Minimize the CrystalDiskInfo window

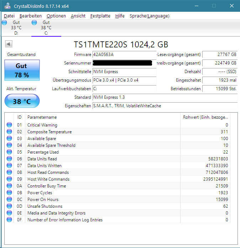(x=197, y=6)
